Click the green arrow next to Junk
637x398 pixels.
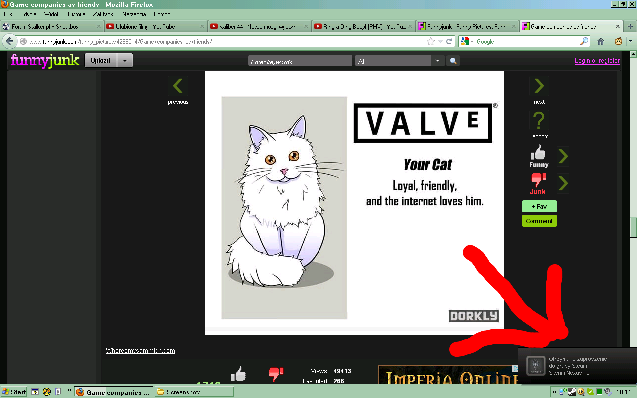[x=563, y=184]
